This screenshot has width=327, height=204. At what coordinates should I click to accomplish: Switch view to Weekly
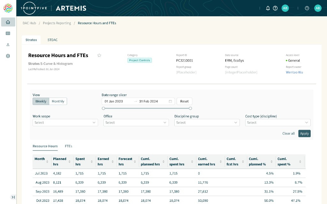pyautogui.click(x=41, y=101)
